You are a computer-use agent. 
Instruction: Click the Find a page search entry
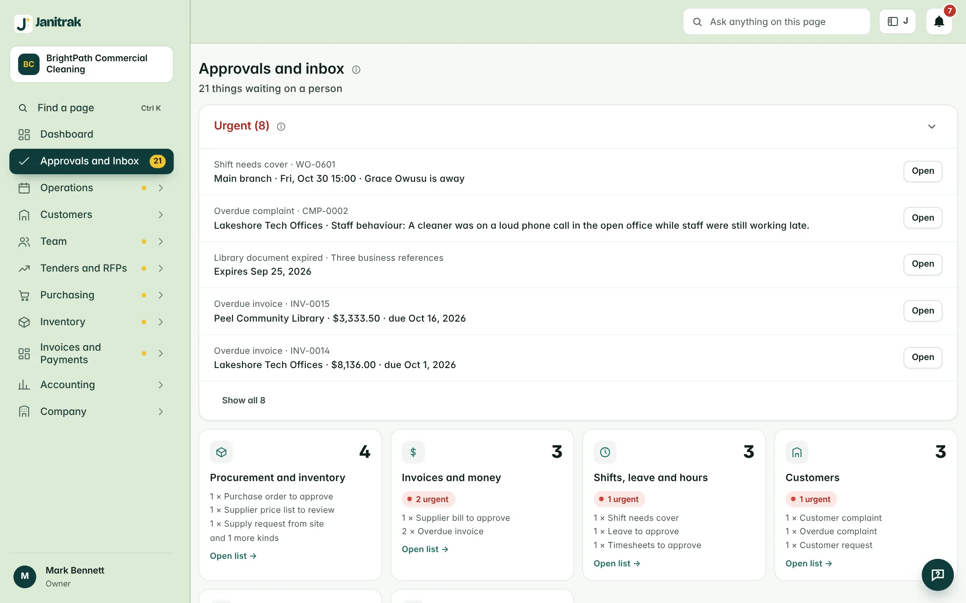pyautogui.click(x=91, y=108)
